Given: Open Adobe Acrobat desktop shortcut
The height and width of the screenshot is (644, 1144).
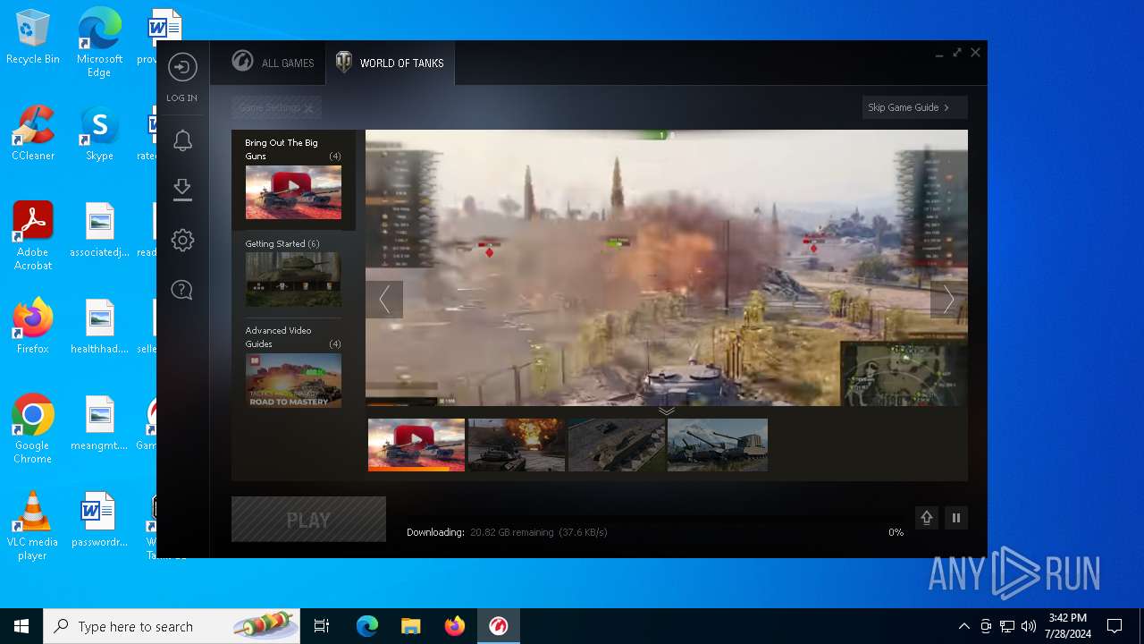Looking at the screenshot, I should pyautogui.click(x=33, y=236).
